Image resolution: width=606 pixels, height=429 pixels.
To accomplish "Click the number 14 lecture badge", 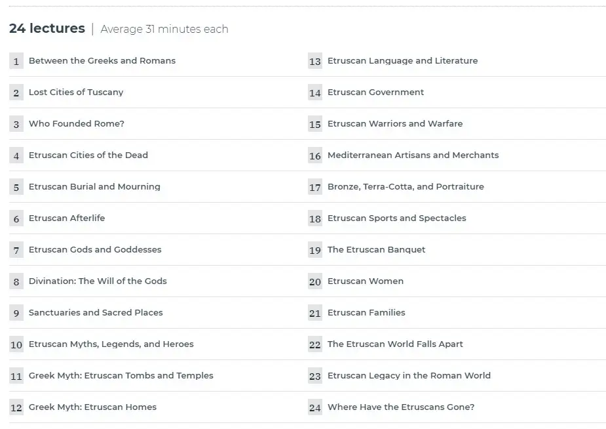I will 315,92.
